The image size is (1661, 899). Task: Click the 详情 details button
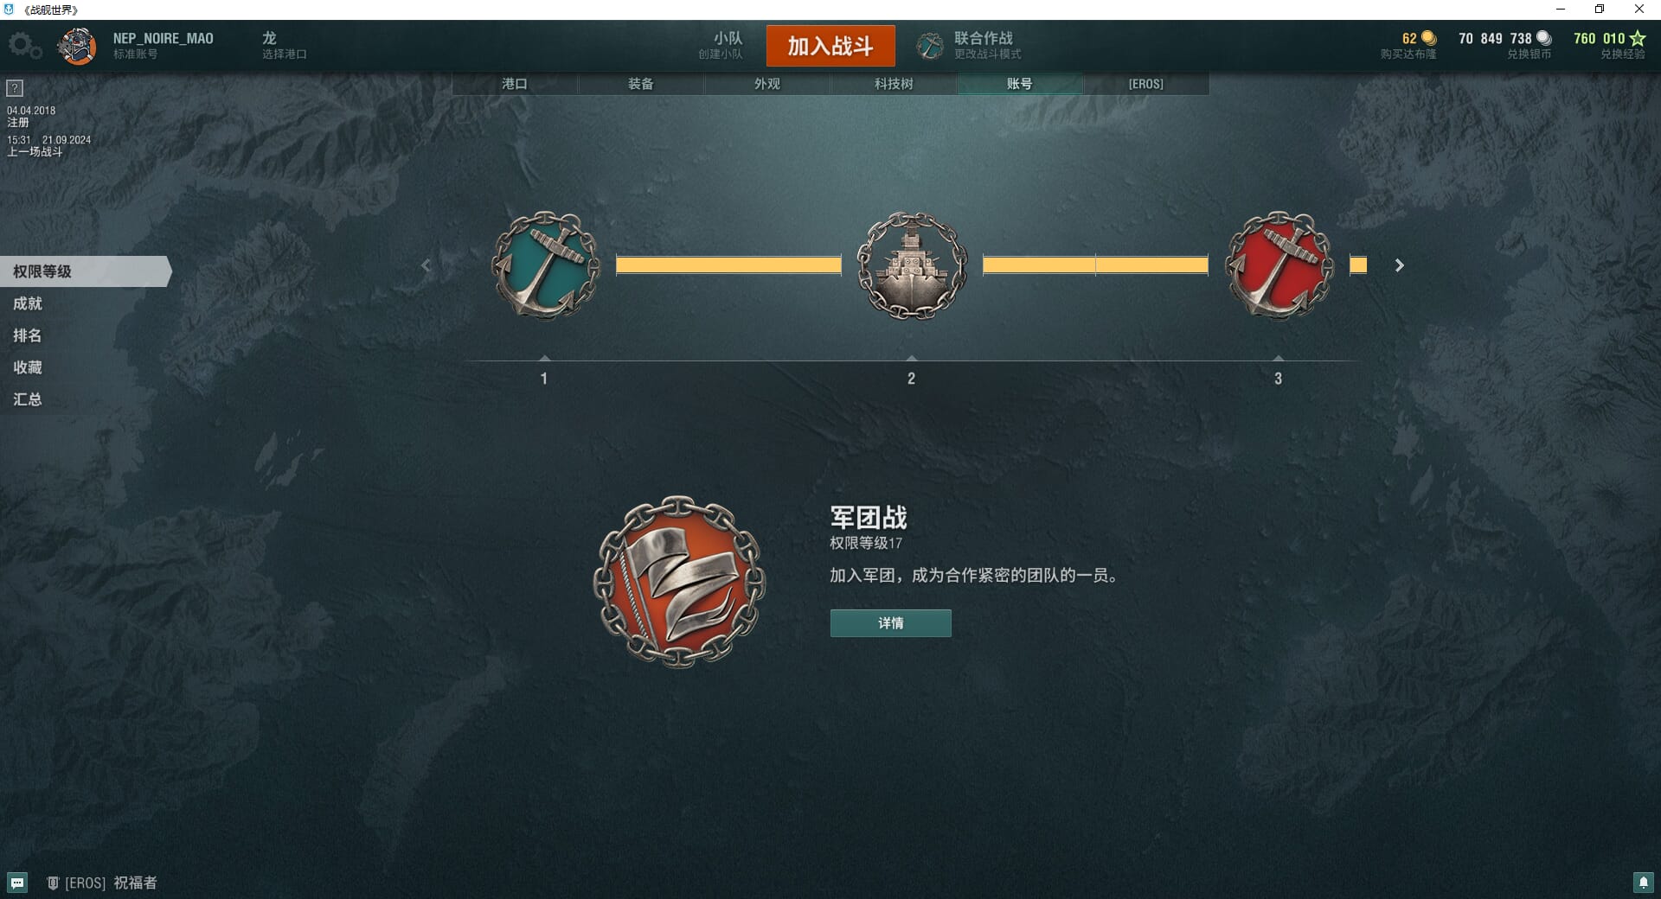point(891,623)
